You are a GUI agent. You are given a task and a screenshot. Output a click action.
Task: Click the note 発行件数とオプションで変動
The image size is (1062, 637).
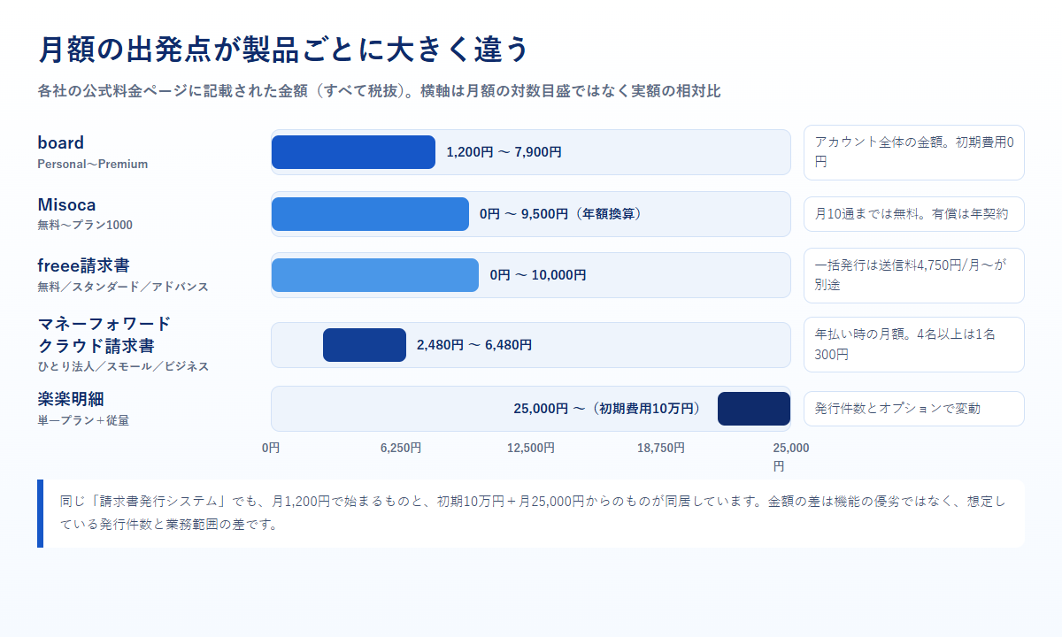pyautogui.click(x=914, y=409)
